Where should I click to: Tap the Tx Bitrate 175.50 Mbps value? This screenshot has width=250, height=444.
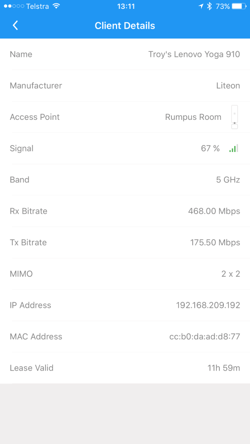215,242
